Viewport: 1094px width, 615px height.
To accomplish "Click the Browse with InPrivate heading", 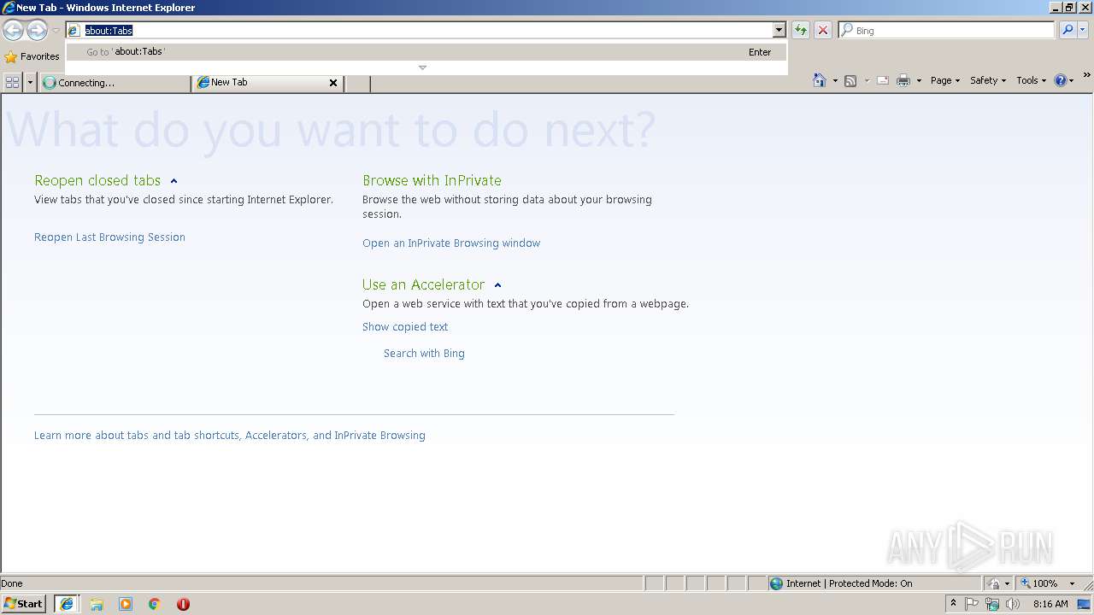I will [432, 181].
